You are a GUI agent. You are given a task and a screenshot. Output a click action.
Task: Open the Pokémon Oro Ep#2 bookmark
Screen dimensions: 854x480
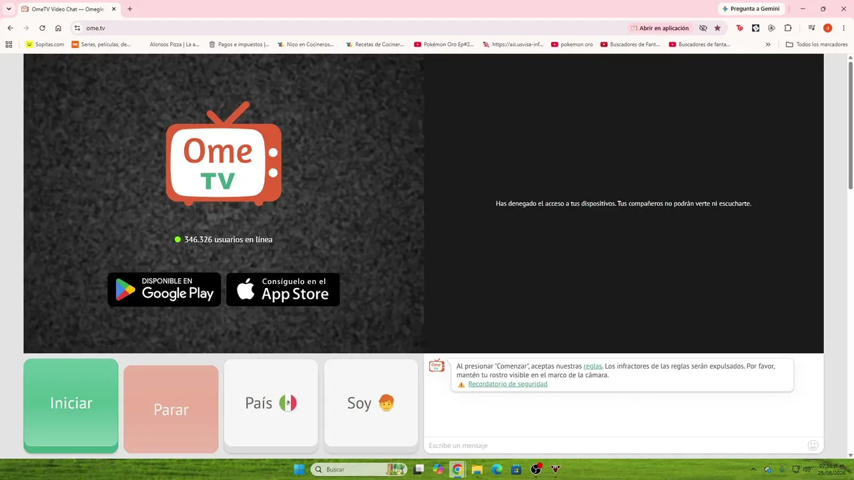pos(444,45)
